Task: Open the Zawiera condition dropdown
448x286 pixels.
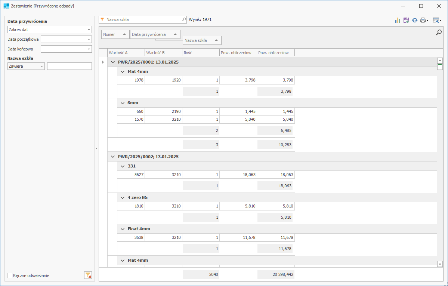Action: coord(41,66)
